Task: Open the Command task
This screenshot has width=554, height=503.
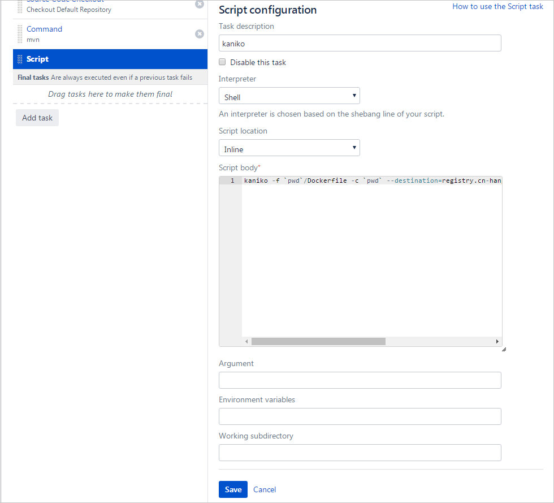Action: point(44,29)
